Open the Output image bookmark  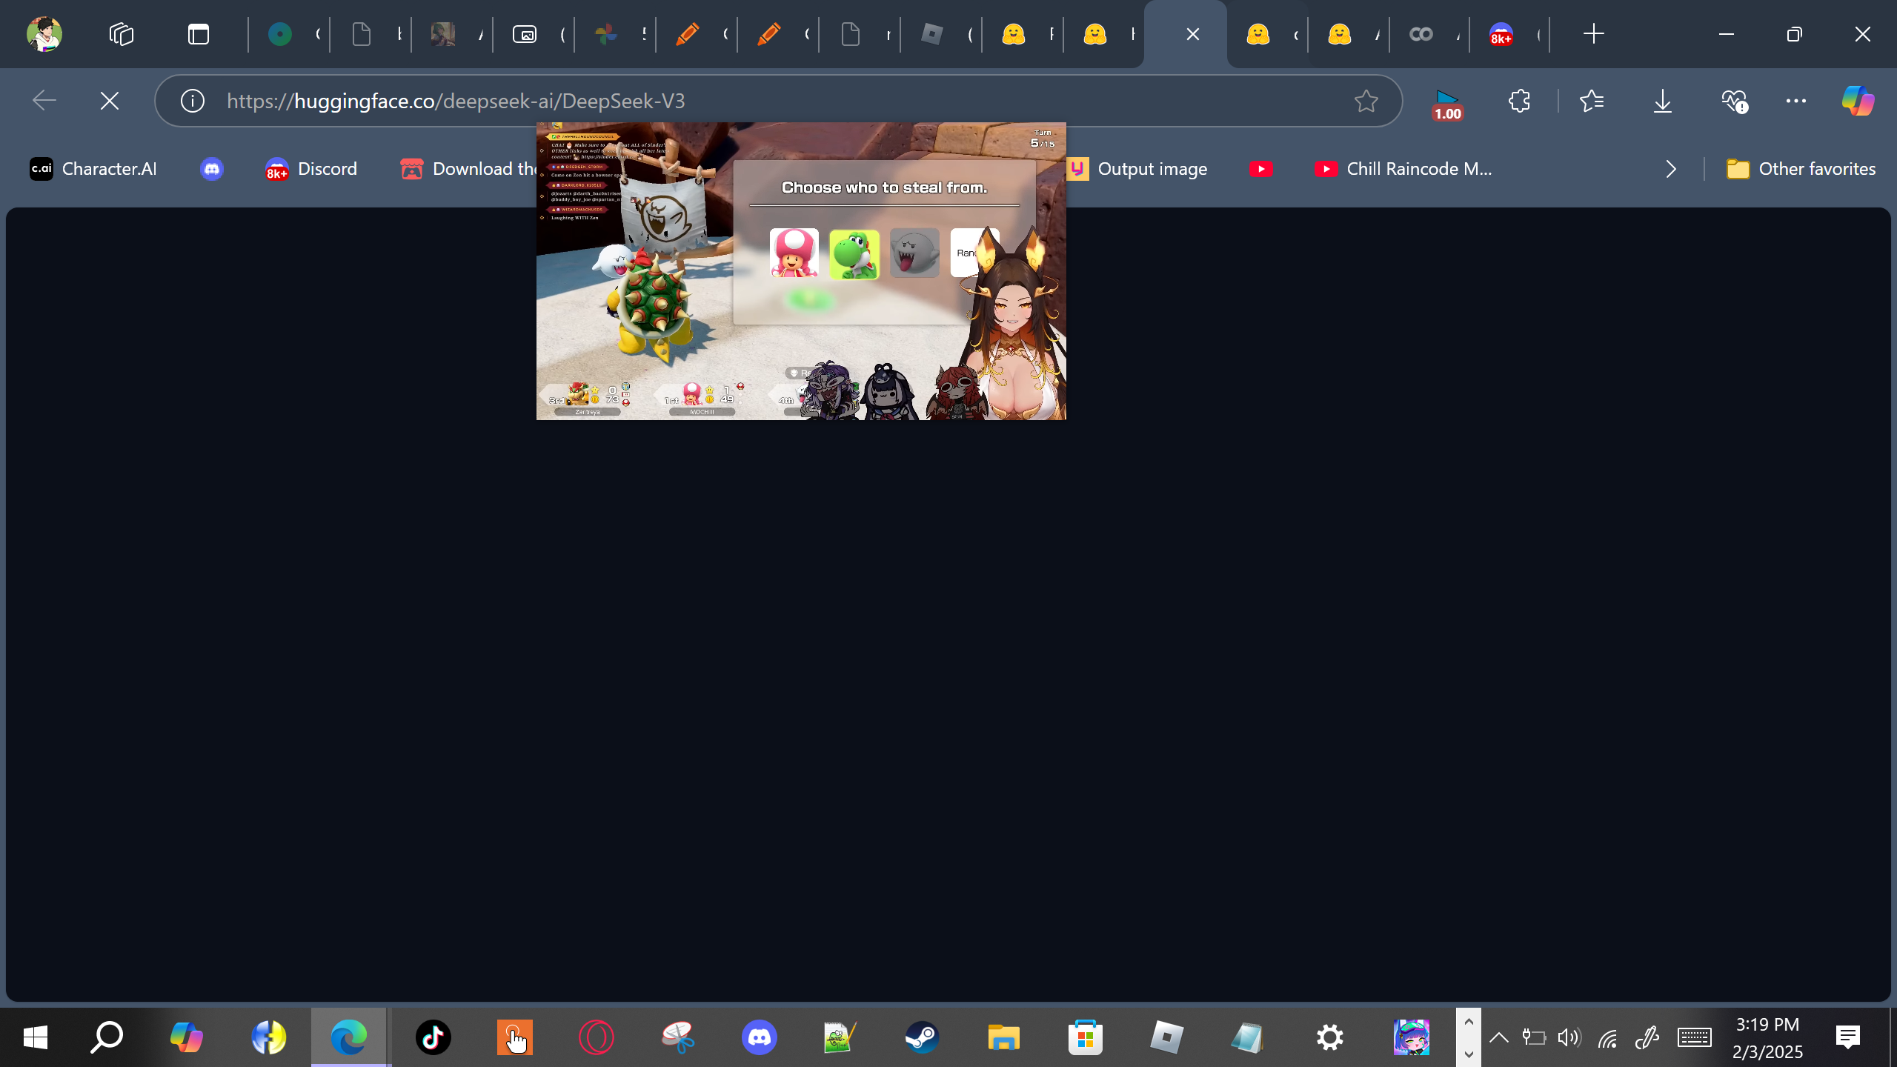tap(1137, 169)
